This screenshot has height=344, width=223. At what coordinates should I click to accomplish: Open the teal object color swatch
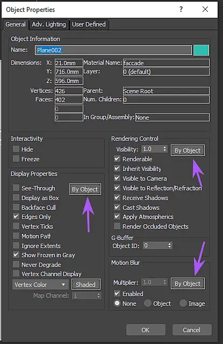click(x=201, y=50)
